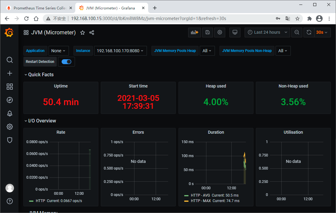Star the JVM (Micrometer) dashboard
Viewport: 336px width, 213px height.
point(83,33)
